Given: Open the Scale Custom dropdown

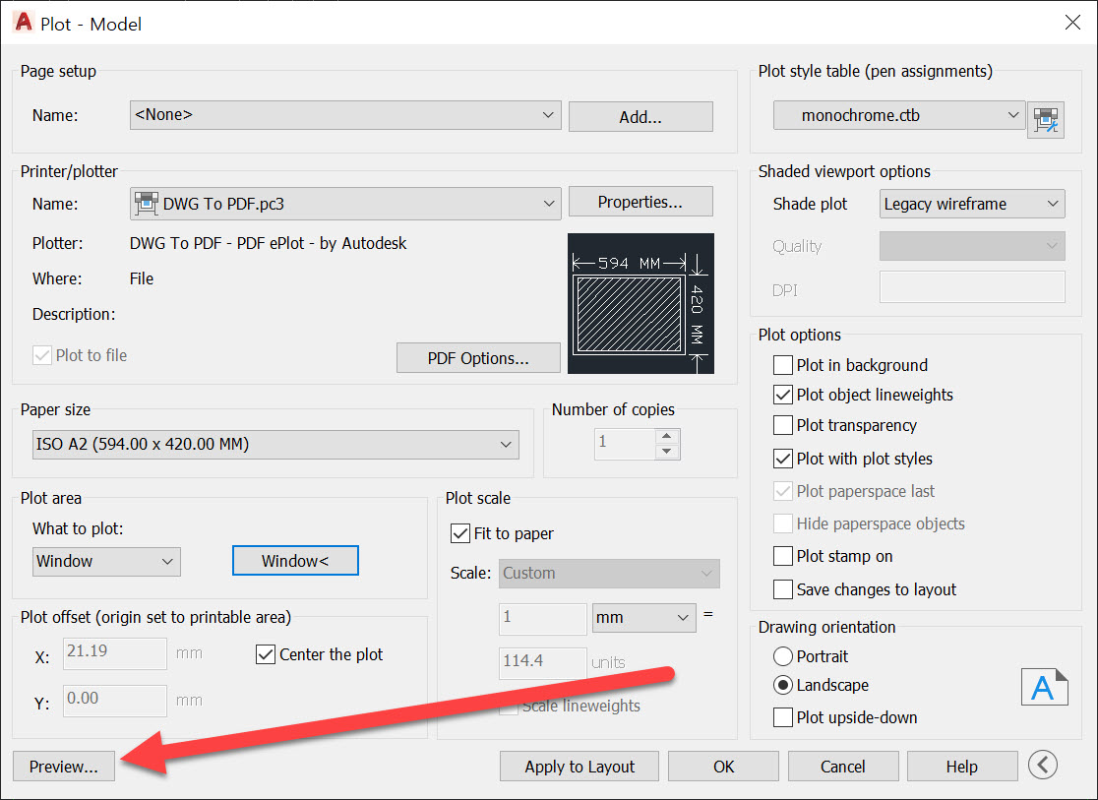Looking at the screenshot, I should coord(609,573).
